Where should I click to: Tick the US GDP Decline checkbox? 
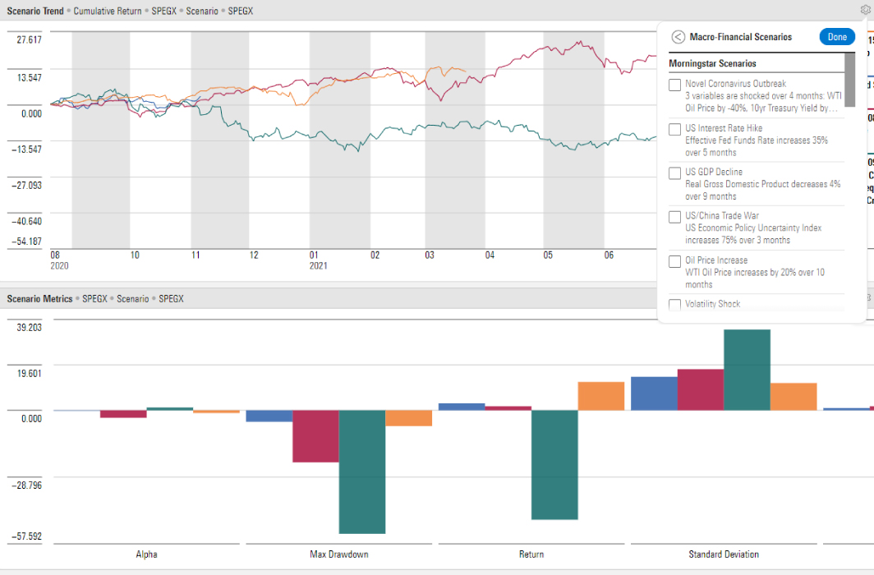[674, 173]
